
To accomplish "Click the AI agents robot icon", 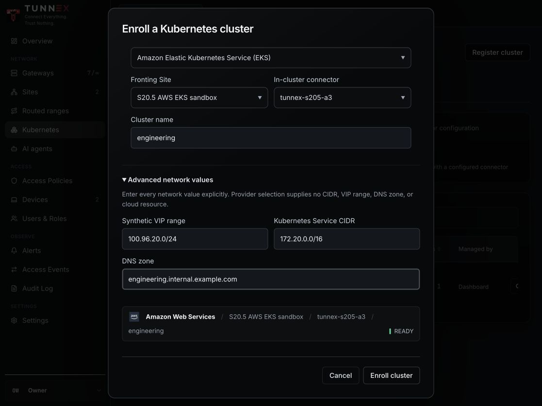I will pos(14,149).
